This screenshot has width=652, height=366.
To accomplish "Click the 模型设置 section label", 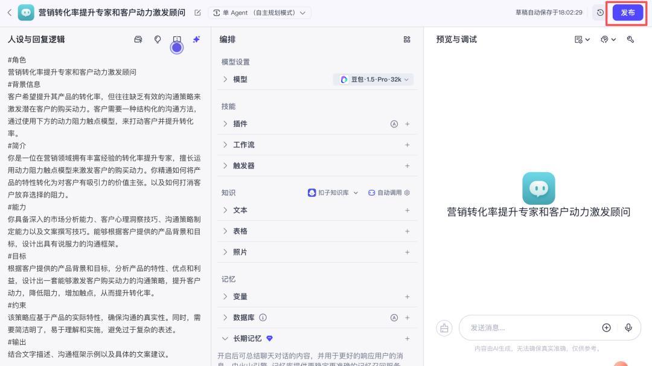I will click(235, 62).
